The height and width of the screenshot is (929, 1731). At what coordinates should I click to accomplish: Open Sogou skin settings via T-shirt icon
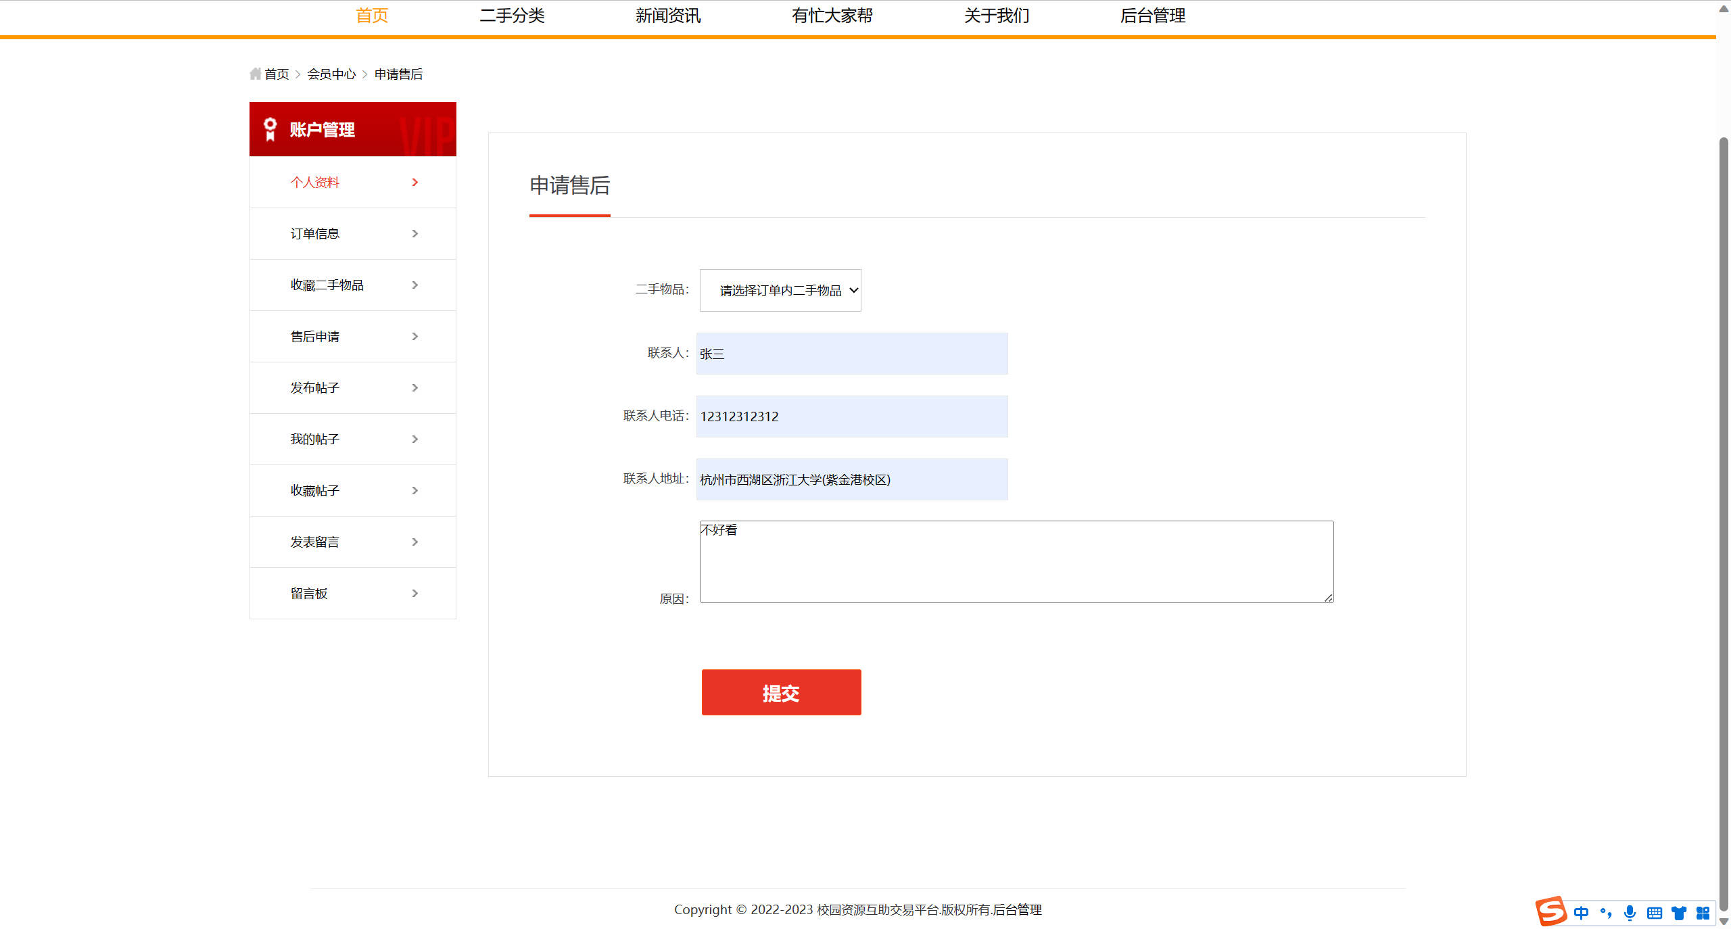(x=1678, y=912)
